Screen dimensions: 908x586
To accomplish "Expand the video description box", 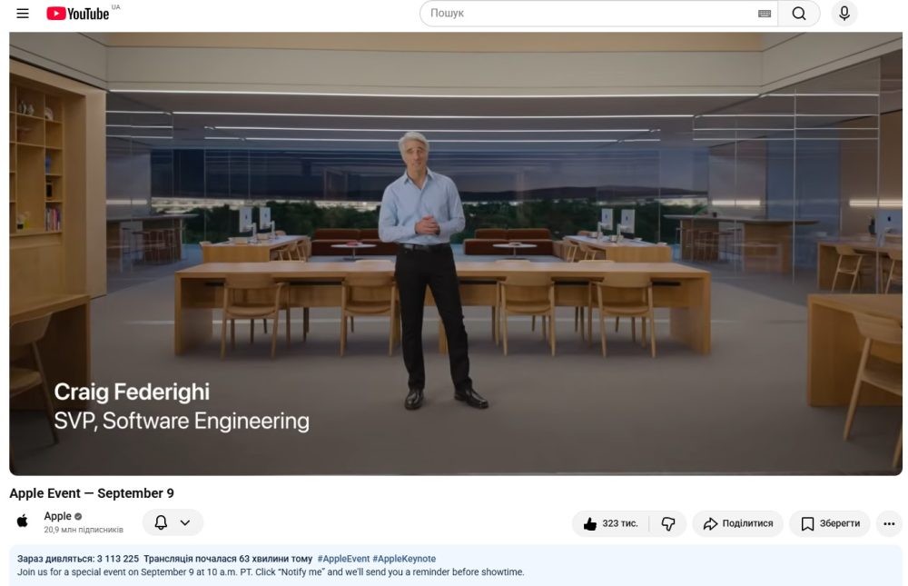I will (x=456, y=565).
